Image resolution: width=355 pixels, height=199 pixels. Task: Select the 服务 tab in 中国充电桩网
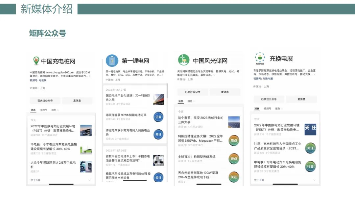click(x=54, y=110)
